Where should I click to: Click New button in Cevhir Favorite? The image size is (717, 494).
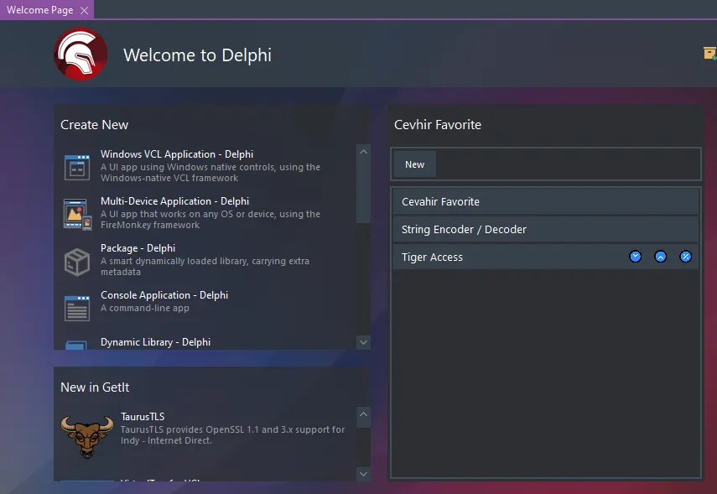415,164
